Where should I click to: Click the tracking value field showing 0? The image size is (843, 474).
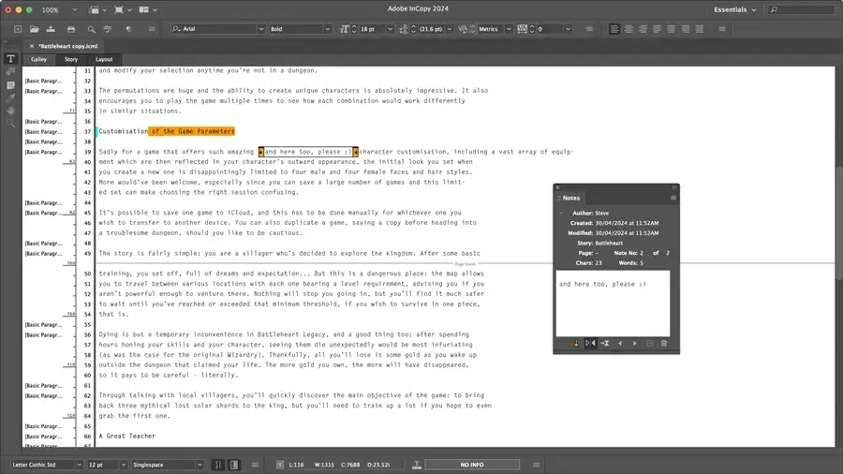550,29
